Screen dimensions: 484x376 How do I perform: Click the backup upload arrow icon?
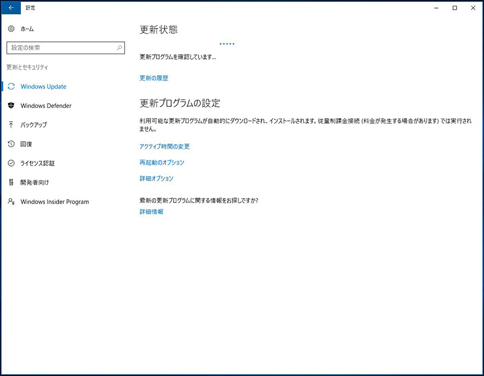coord(11,125)
